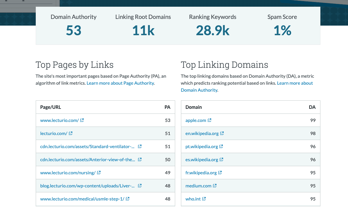This screenshot has height=213, width=348.
Task: Click external link icon next to medium.com
Action: click(215, 186)
